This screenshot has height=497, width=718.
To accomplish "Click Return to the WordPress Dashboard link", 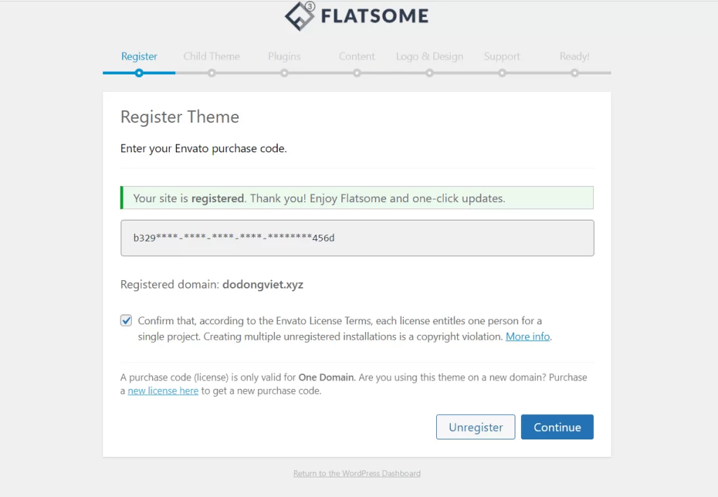I will pos(357,473).
